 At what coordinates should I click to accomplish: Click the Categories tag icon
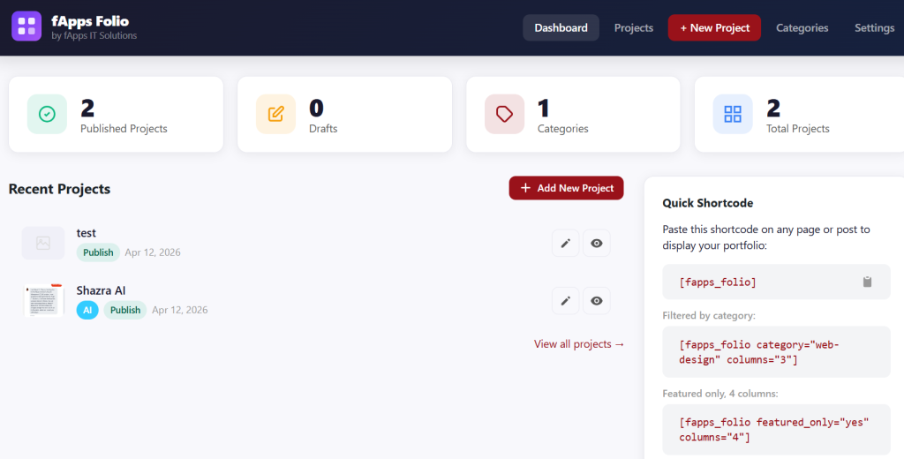504,114
